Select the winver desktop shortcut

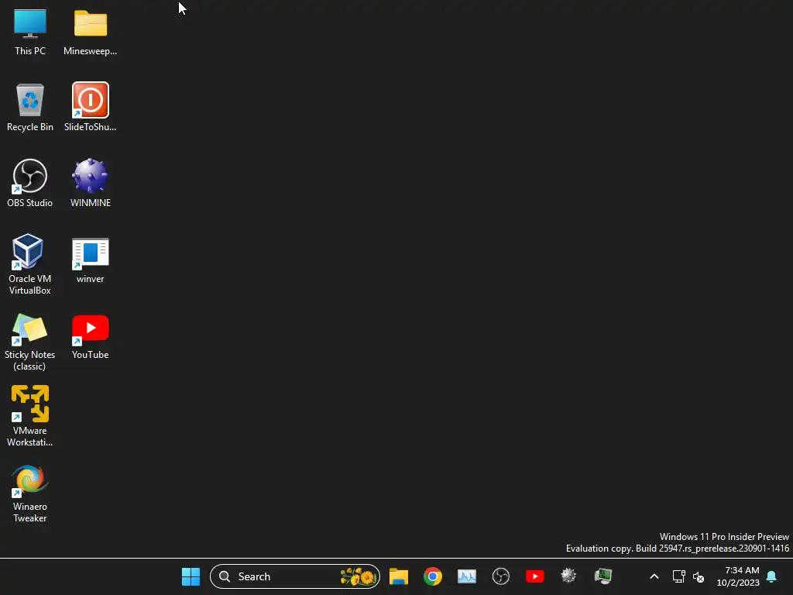(x=90, y=260)
